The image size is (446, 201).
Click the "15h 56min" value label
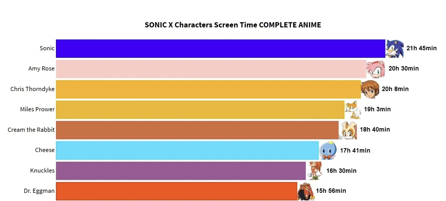pyautogui.click(x=331, y=191)
